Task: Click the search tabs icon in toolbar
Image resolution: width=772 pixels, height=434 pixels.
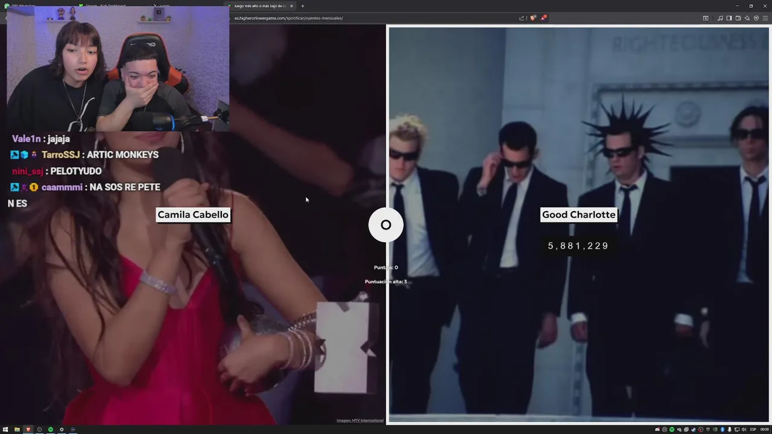Action: point(706,18)
